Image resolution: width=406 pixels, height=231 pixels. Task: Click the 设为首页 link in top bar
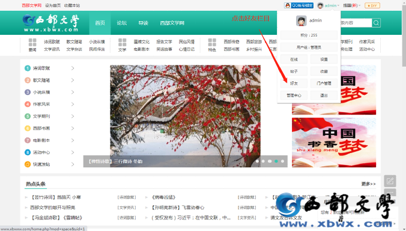point(53,5)
